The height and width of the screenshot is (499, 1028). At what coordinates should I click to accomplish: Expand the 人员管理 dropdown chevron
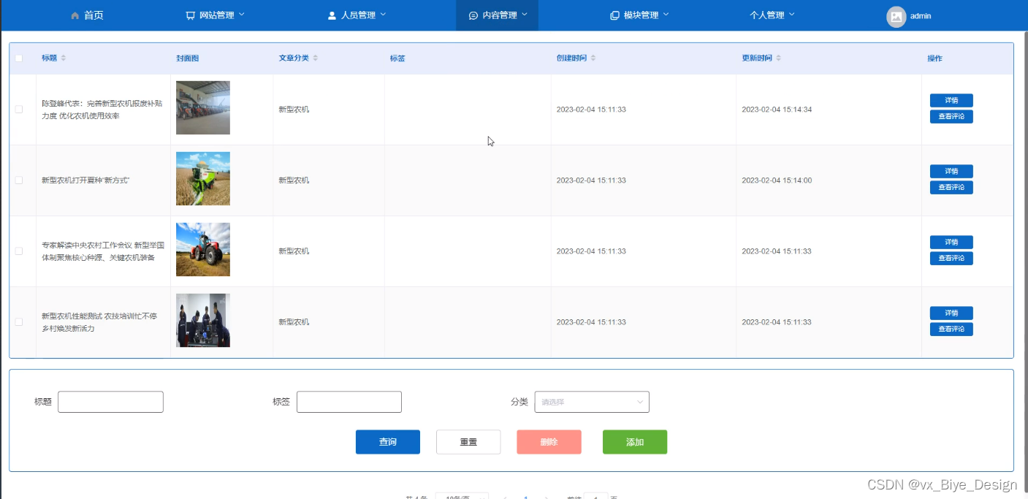pyautogui.click(x=383, y=15)
